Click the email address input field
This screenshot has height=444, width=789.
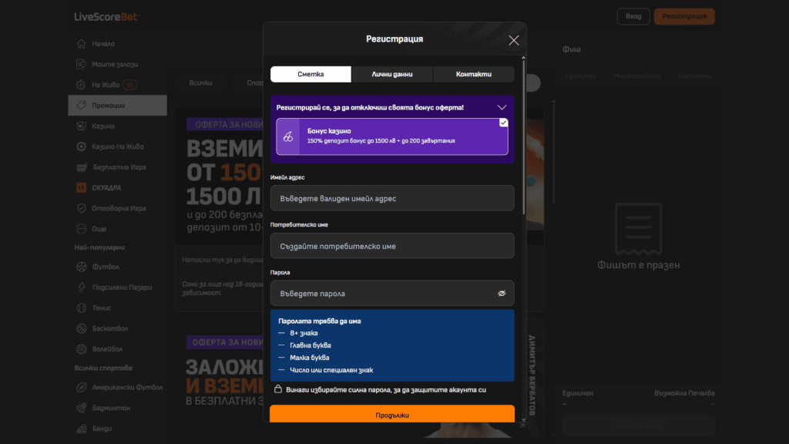pos(392,198)
